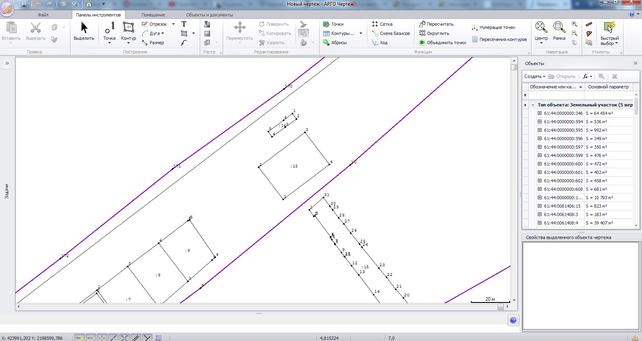This screenshot has height=341, width=642.
Task: Switch to the Помещение ribbon tab
Action: click(153, 15)
